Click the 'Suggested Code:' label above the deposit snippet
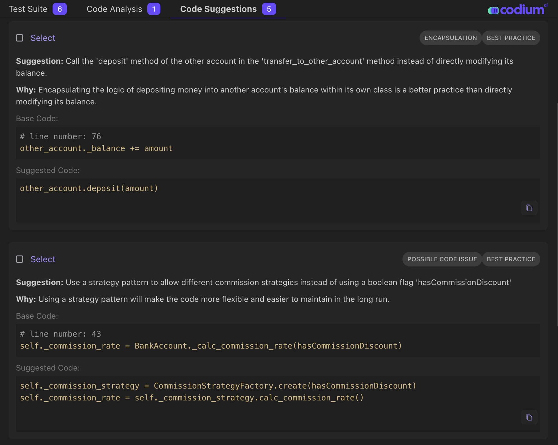 [48, 170]
